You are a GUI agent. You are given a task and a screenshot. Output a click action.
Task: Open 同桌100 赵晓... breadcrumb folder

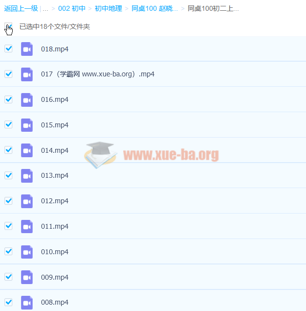[155, 8]
